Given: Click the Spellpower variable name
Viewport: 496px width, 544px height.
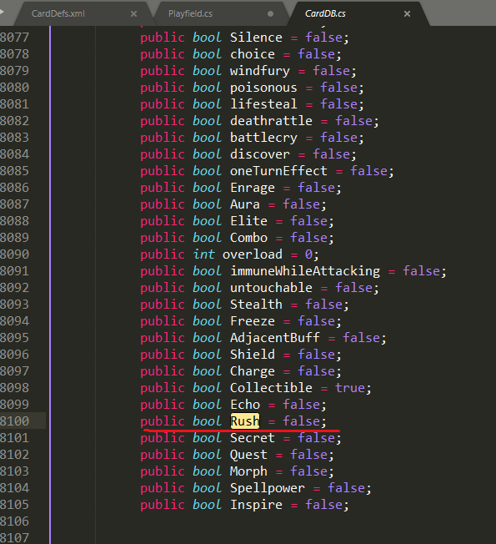Looking at the screenshot, I should [268, 488].
